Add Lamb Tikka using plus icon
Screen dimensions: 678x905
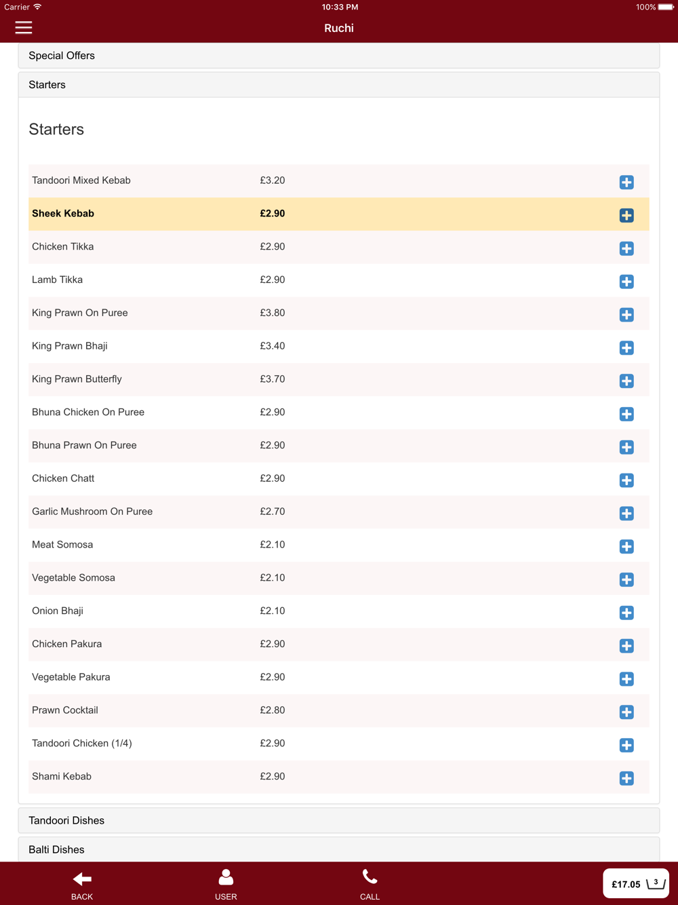[x=626, y=282]
